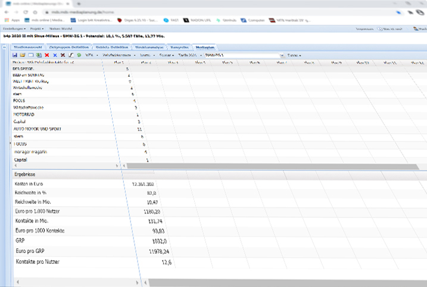
Task: Click the open folder icon in toolbar
Action: point(23,55)
